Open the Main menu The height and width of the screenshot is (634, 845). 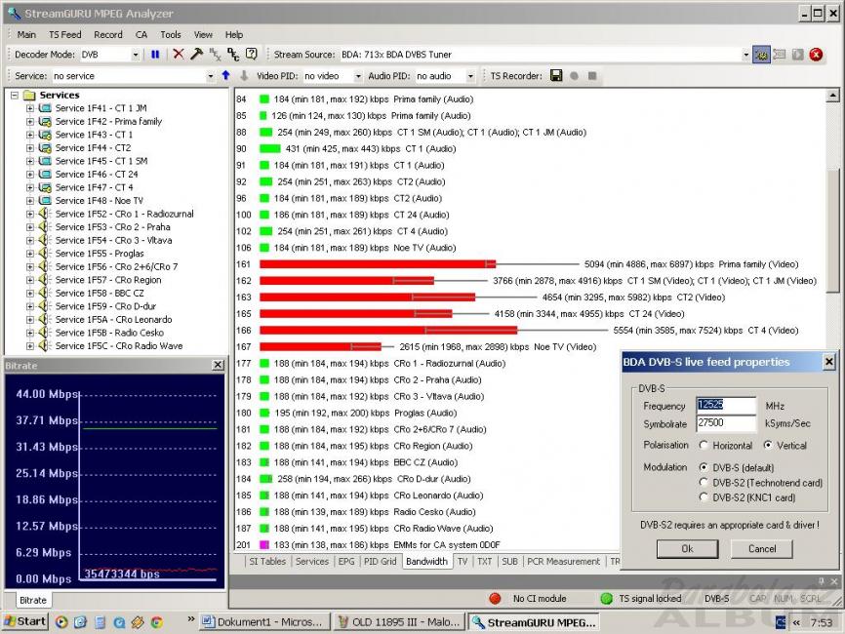pos(26,34)
